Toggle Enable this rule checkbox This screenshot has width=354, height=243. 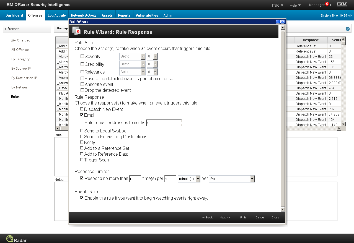(x=82, y=198)
